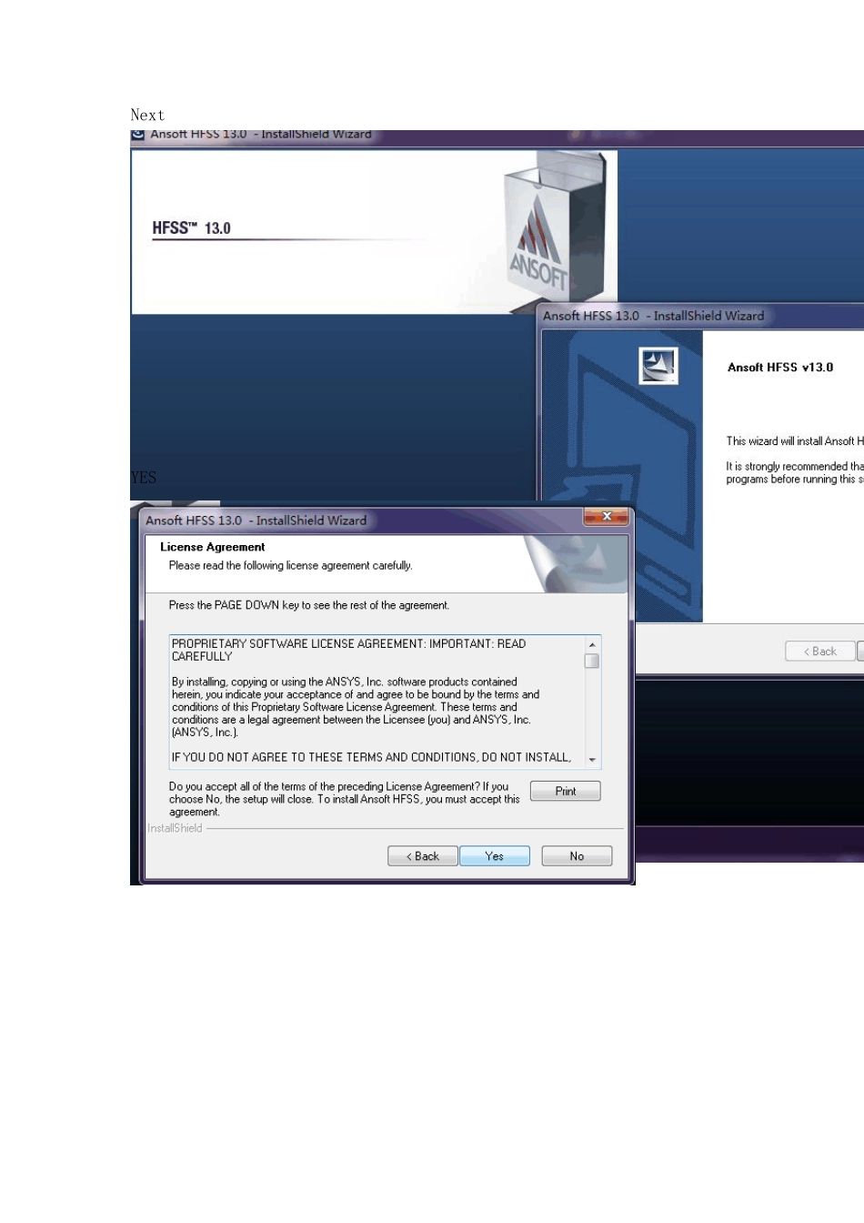Click the license text scrollbar down arrow
Image resolution: width=864 pixels, height=1223 pixels.
(592, 760)
